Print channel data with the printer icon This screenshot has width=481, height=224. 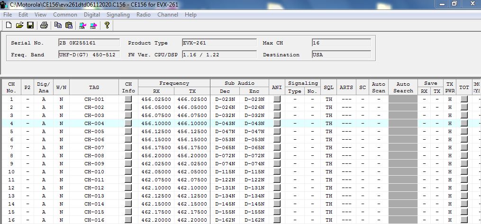point(44,25)
